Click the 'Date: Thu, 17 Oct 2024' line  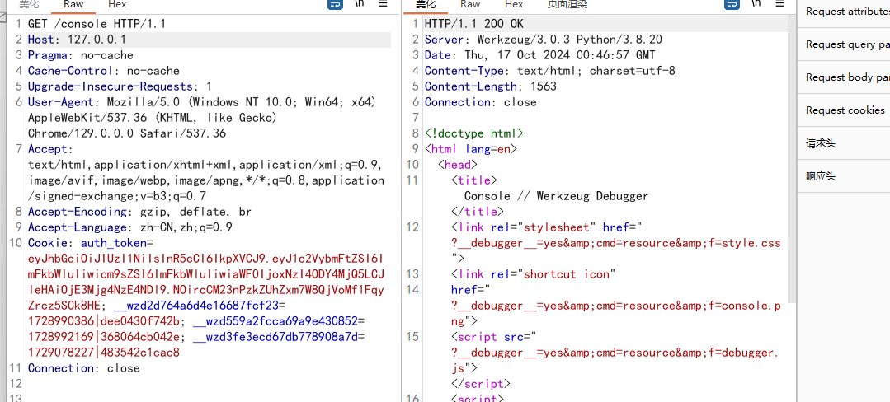click(539, 55)
